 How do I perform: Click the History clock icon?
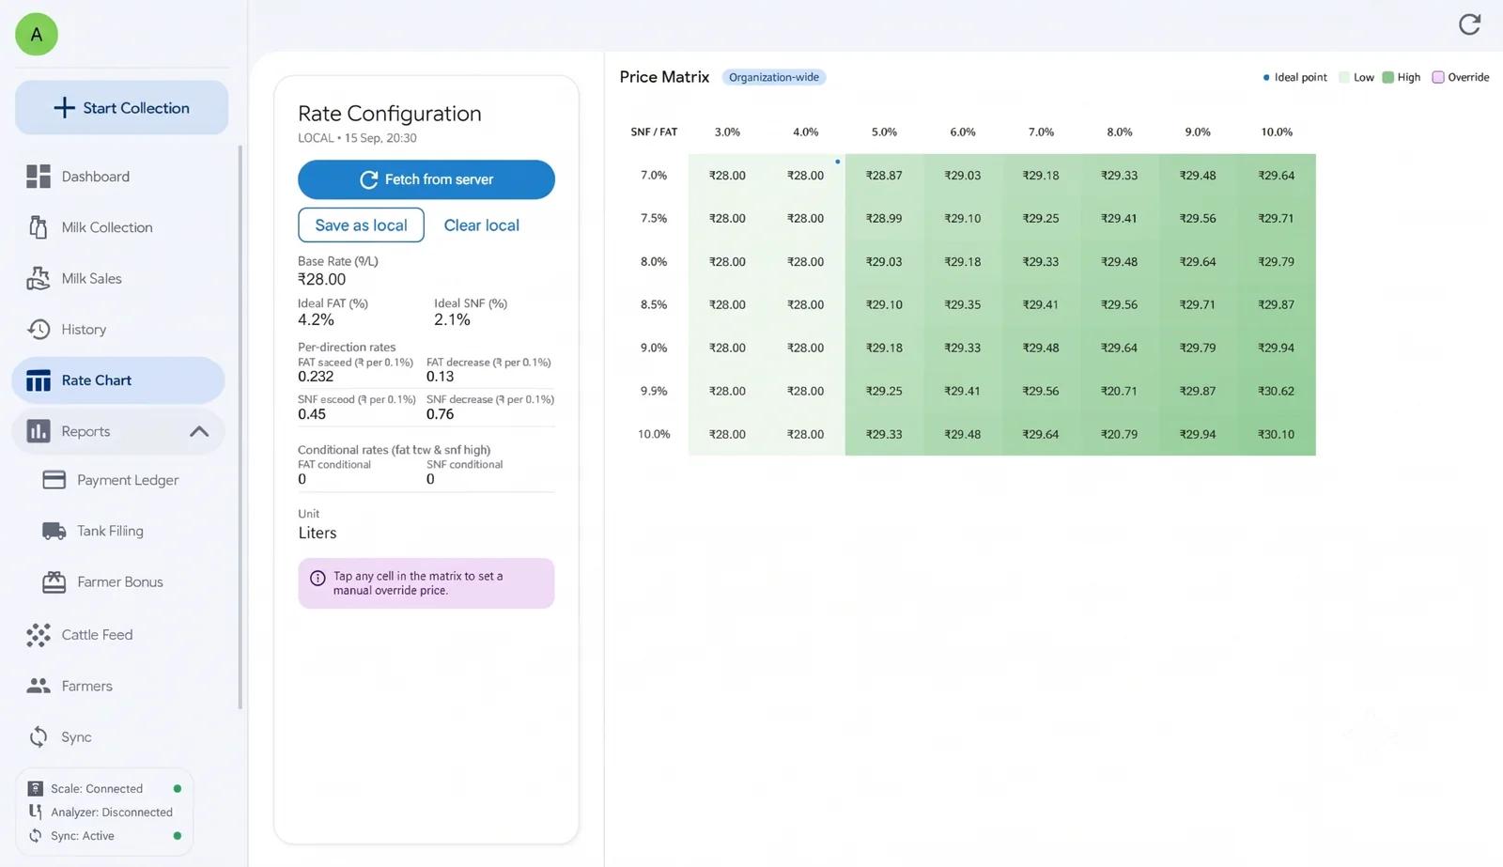click(x=39, y=329)
